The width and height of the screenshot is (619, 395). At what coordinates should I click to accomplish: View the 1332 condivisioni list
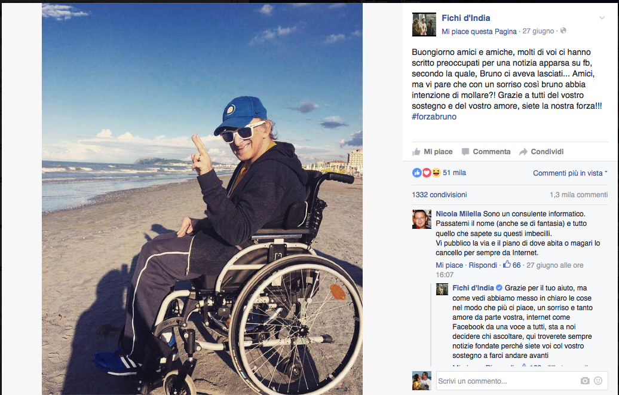[x=439, y=195]
